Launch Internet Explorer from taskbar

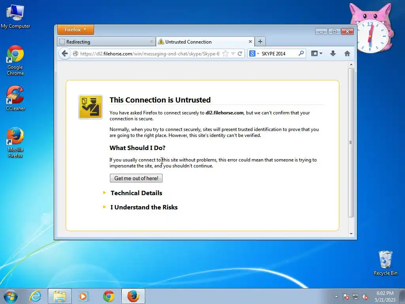[35, 296]
